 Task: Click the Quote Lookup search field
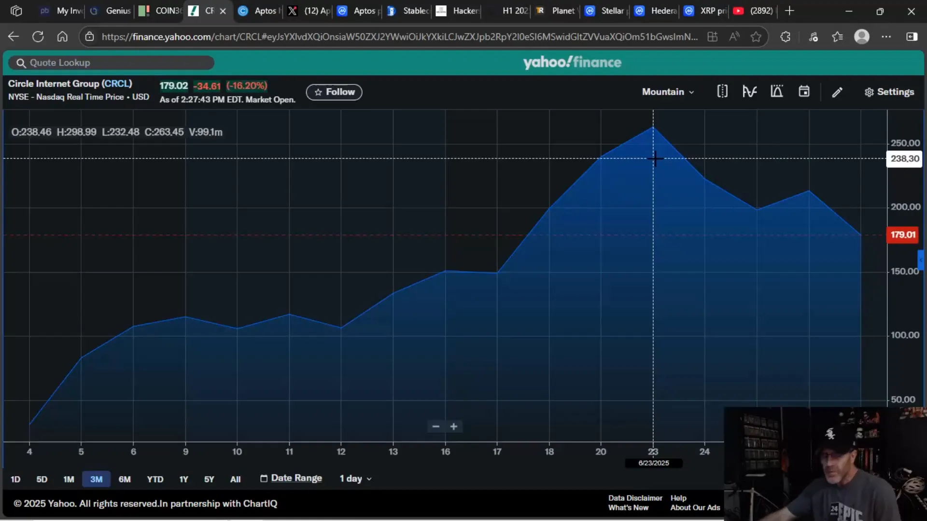[x=112, y=63]
